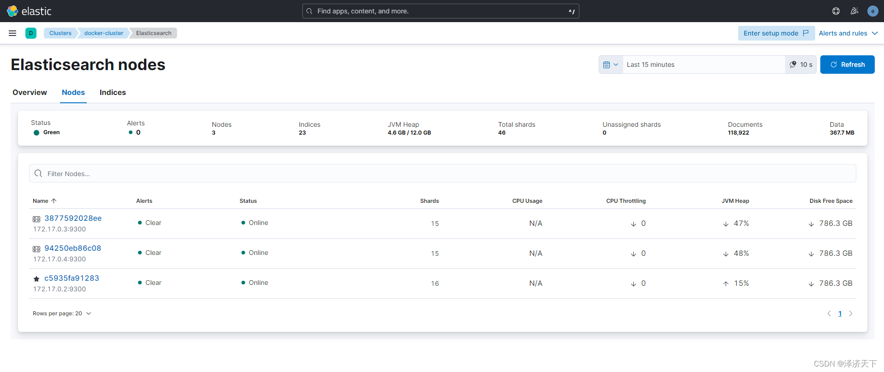Sort by JVM Heap column header

pos(735,201)
